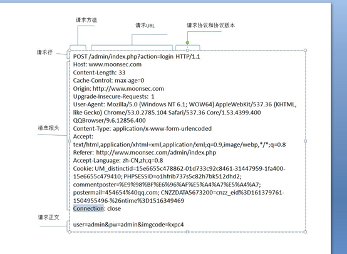Click the Origin: http://www.moonsec.com line
This screenshot has width=347, height=254.
118,89
